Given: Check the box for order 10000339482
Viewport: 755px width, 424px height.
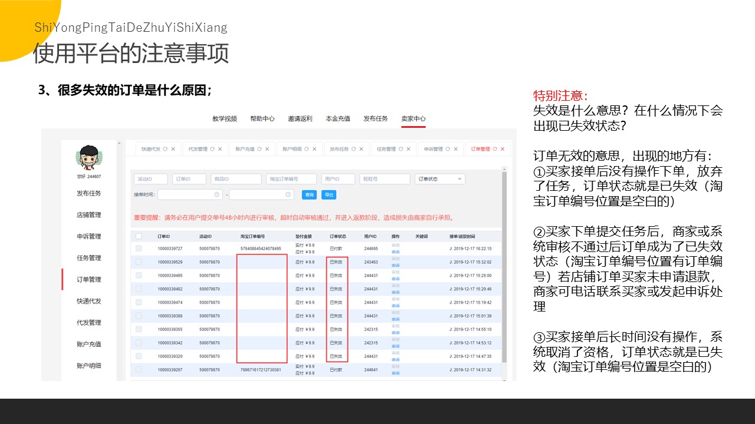Looking at the screenshot, I should pyautogui.click(x=139, y=289).
